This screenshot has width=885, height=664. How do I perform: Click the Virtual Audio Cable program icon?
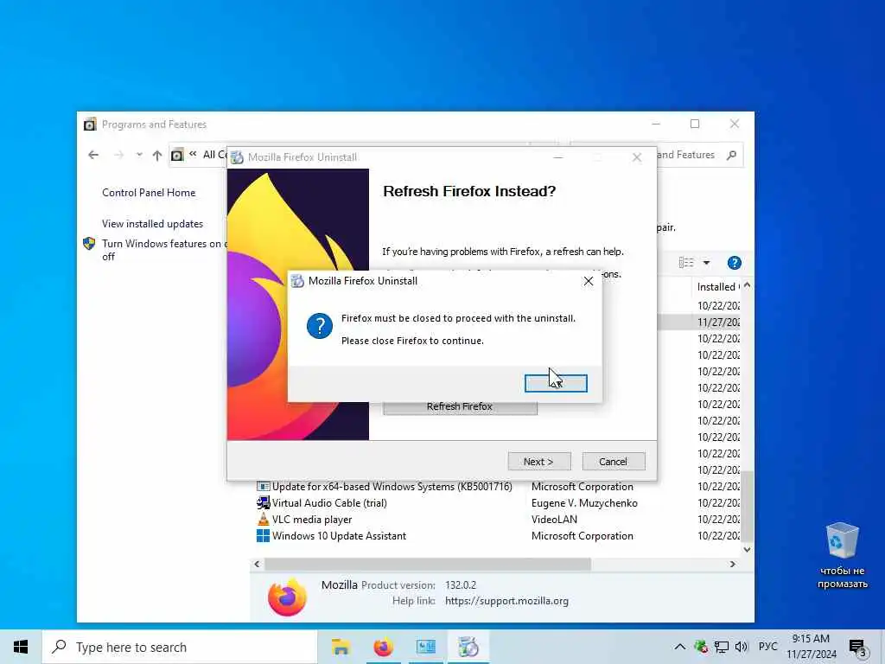(263, 502)
